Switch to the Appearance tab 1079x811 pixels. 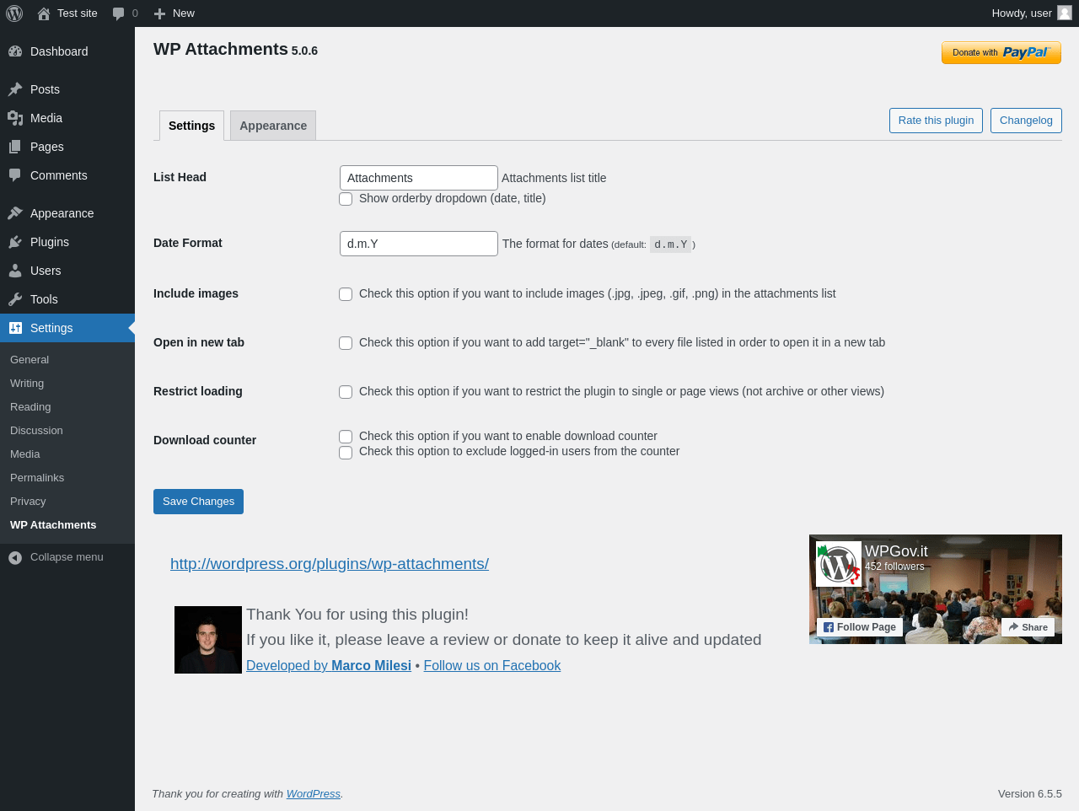click(273, 126)
